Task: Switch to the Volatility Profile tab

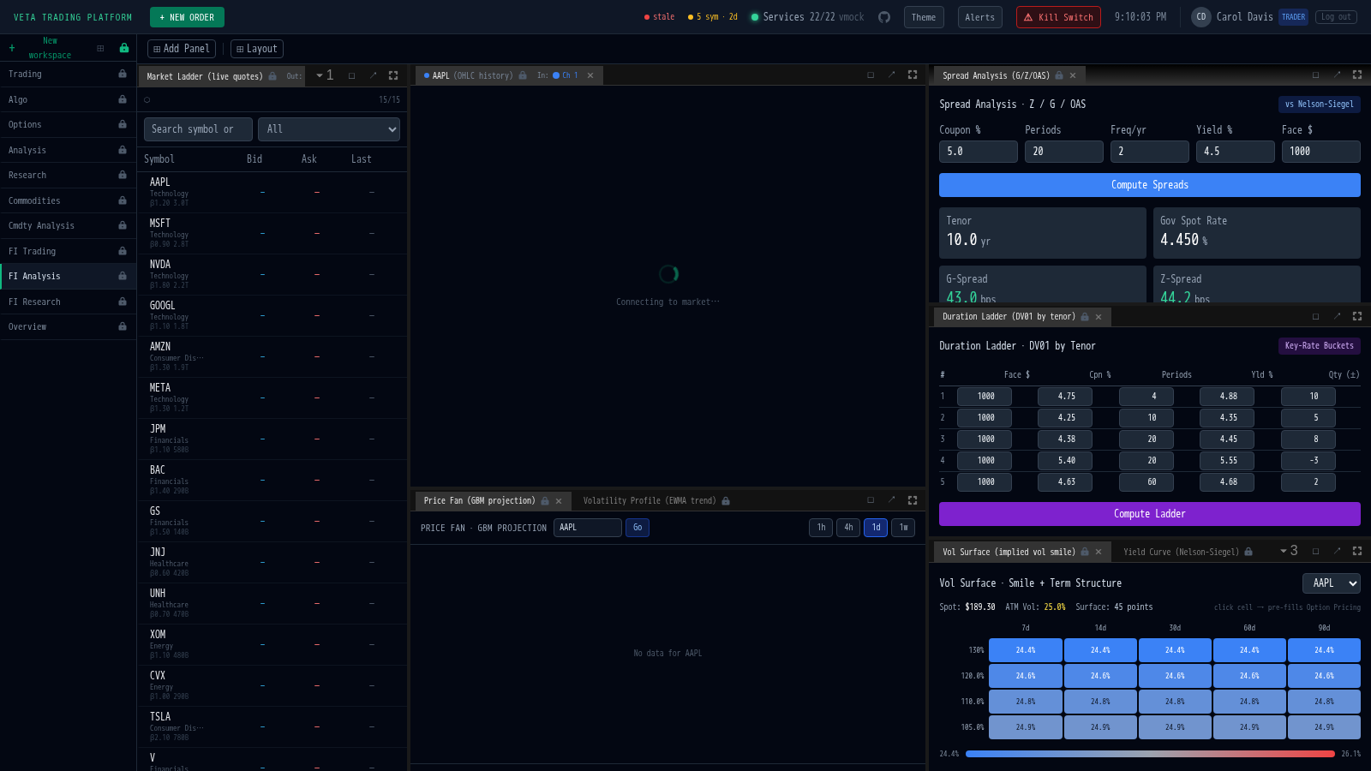Action: (x=649, y=501)
